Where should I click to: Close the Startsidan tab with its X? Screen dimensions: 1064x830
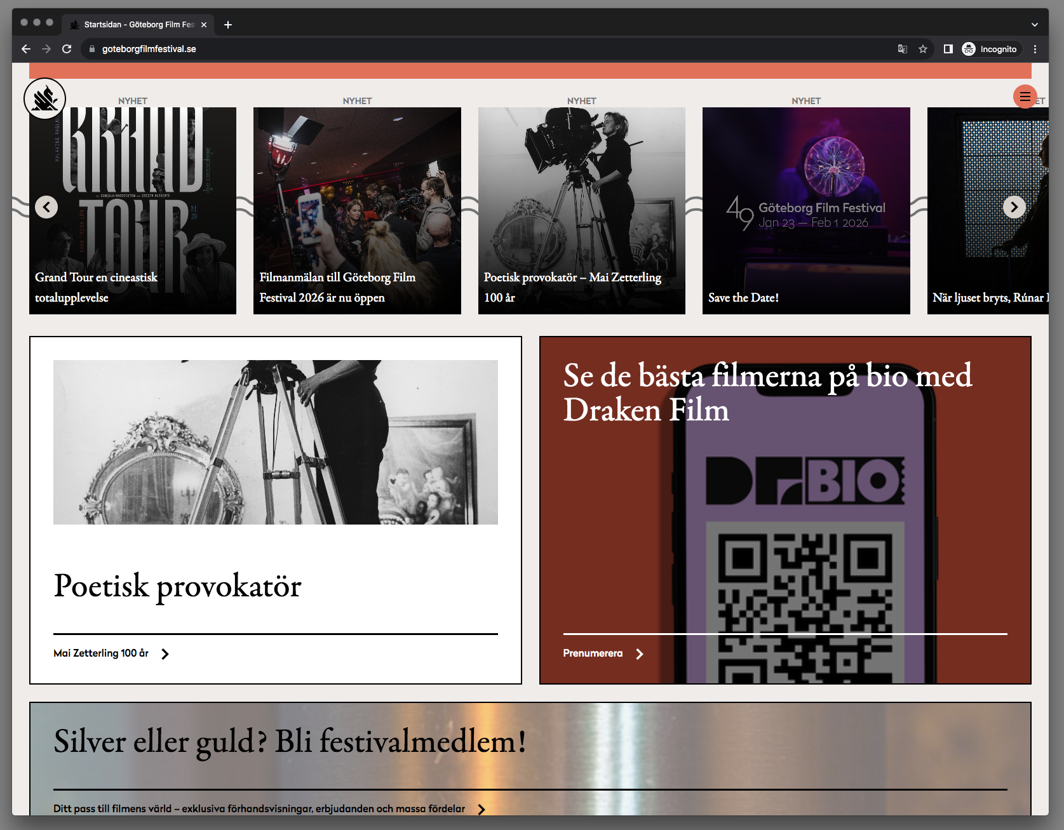[204, 25]
